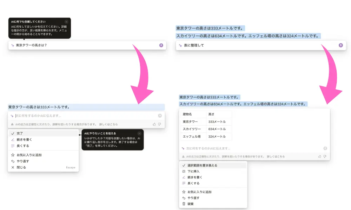Select "選択範囲を置き換える" menu option
Screen dimensions: 351x210
pos(213,165)
